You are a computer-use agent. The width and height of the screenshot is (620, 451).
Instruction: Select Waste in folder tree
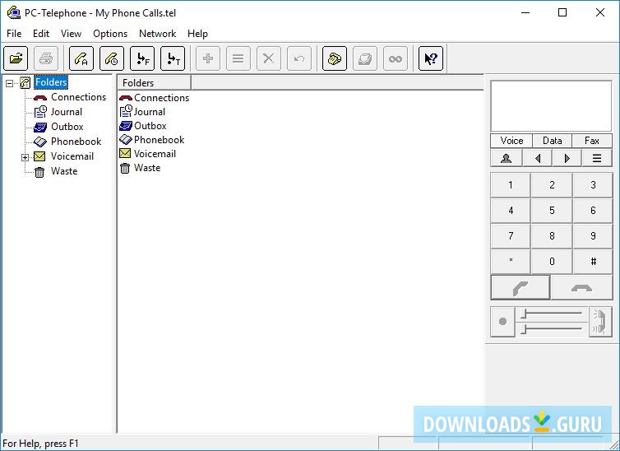pyautogui.click(x=64, y=171)
